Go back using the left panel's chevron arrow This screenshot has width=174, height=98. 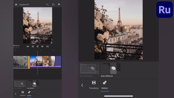point(16,94)
